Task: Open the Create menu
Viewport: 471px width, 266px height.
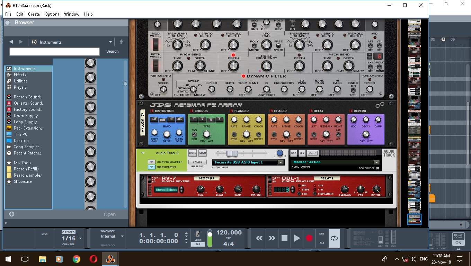Action: (x=34, y=14)
